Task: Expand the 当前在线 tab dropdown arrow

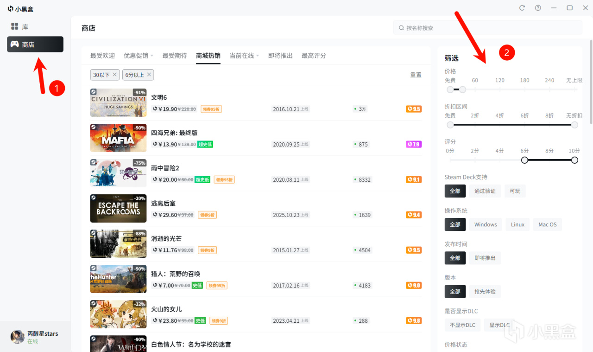Action: pos(257,56)
